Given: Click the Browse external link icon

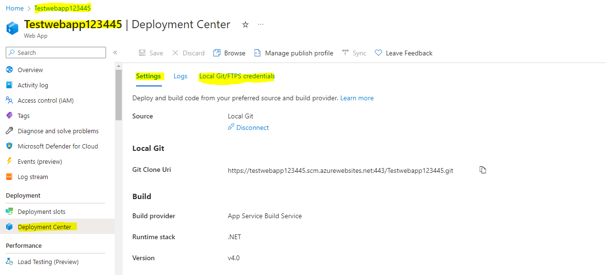Looking at the screenshot, I should 217,53.
